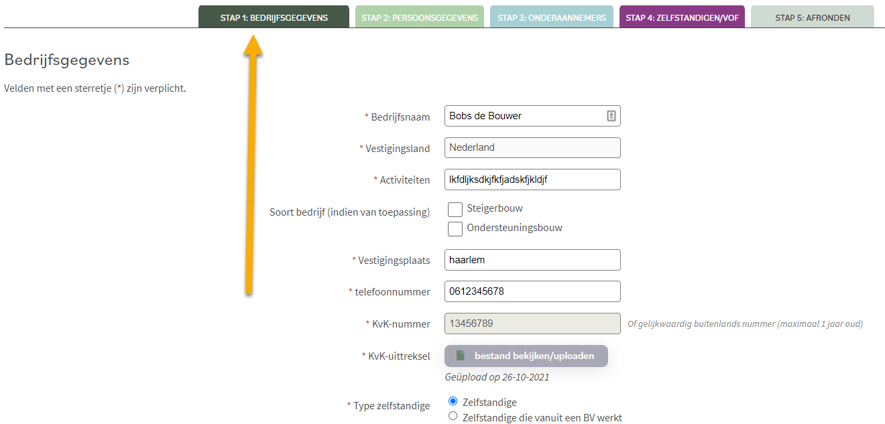Click the telefoonnummer input field
This screenshot has width=885, height=424.
(x=532, y=291)
